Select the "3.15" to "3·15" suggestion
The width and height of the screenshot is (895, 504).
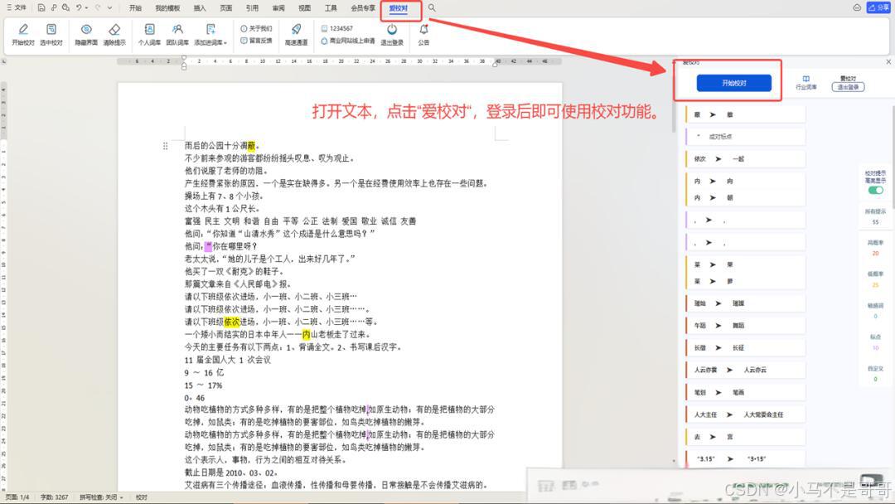[746, 458]
